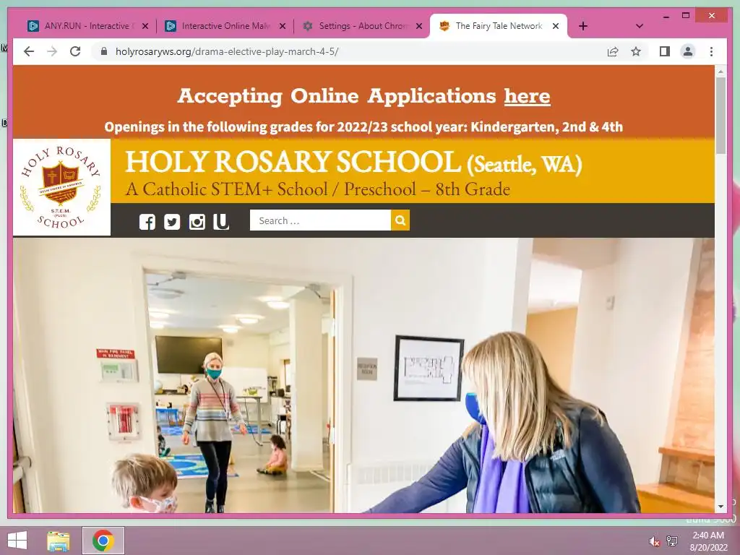Screen dimensions: 740x555
Task: Close The Fairy Tale Network tab
Action: point(556,26)
